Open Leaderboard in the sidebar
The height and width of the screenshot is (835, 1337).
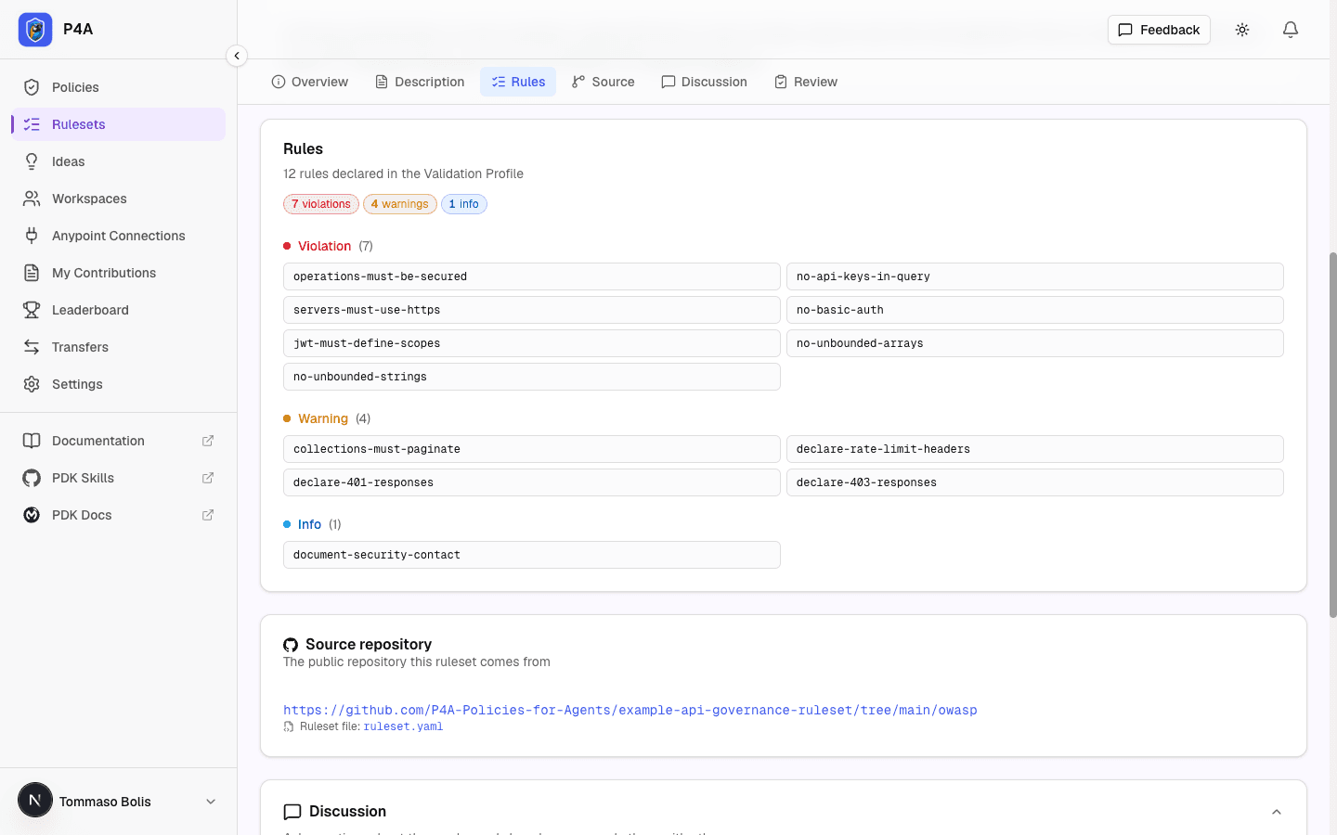[119, 310]
